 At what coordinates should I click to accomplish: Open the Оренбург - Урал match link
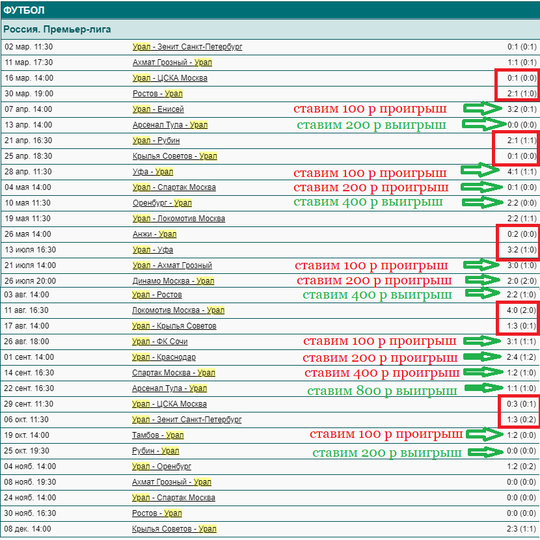(x=162, y=203)
